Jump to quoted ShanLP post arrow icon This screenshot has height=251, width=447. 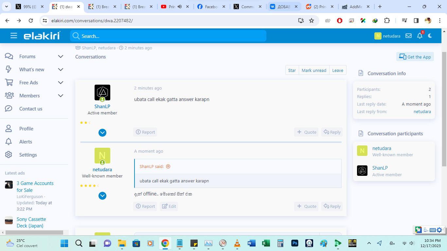pyautogui.click(x=168, y=166)
